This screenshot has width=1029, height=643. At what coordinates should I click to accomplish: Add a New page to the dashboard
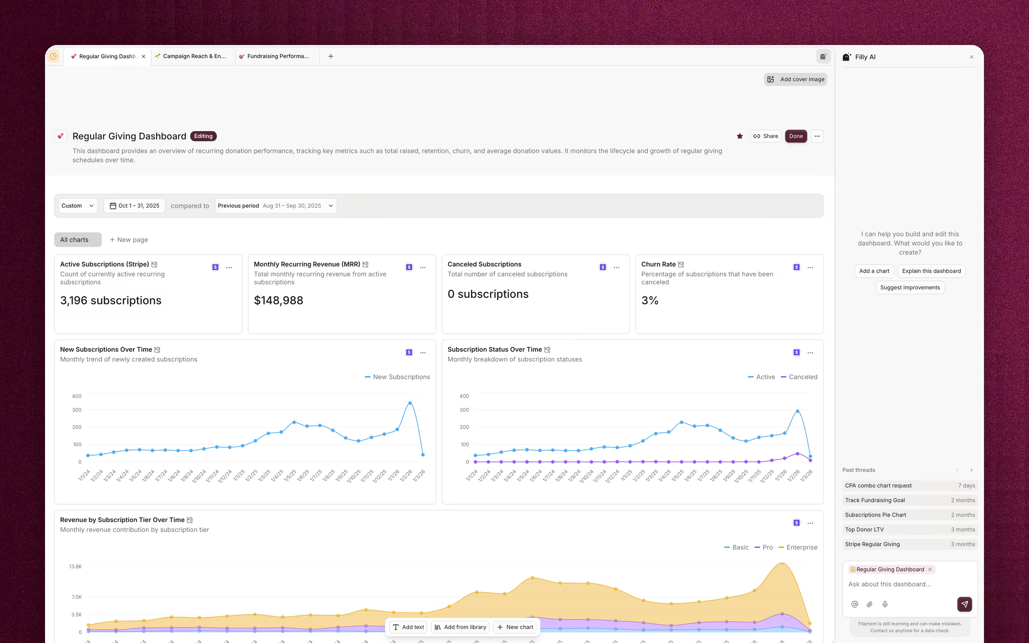(129, 240)
